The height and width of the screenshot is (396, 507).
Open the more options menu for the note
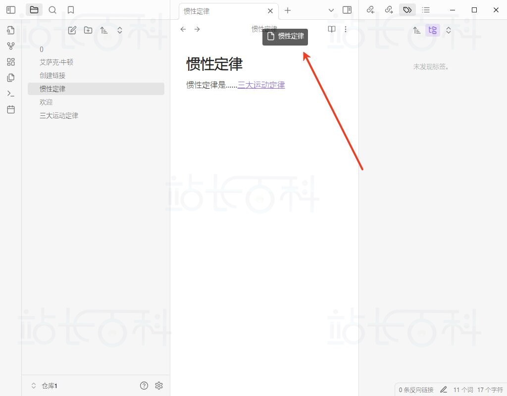point(346,29)
